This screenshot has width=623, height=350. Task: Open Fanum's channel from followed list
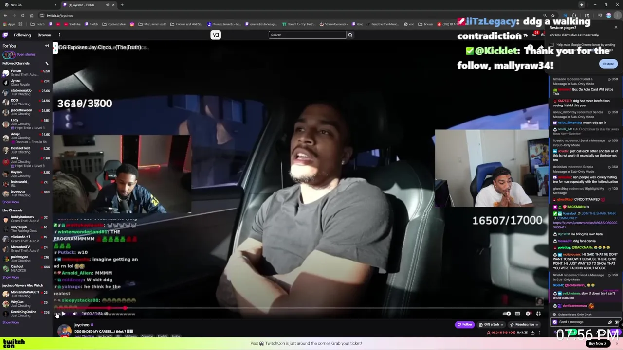(x=26, y=72)
